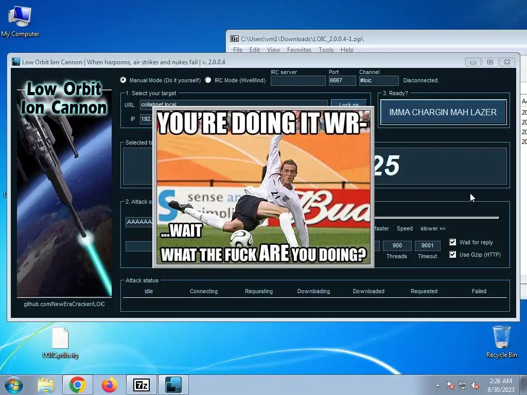Select Manual Mode (Do it yourself) radio
Image resolution: width=527 pixels, height=395 pixels.
(x=123, y=80)
